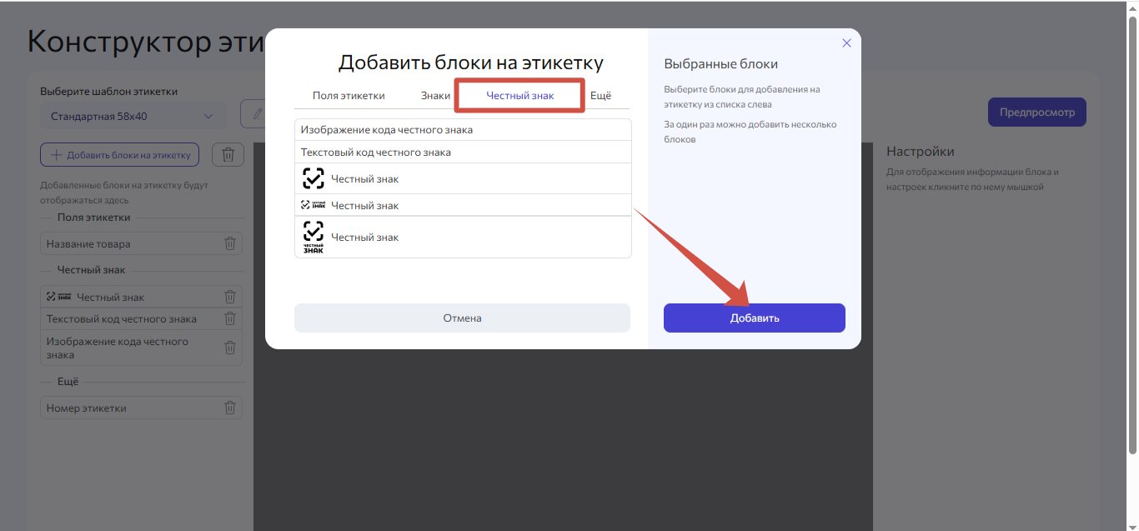Switch to the Поля этикетки tab
1139x531 pixels.
coord(349,95)
